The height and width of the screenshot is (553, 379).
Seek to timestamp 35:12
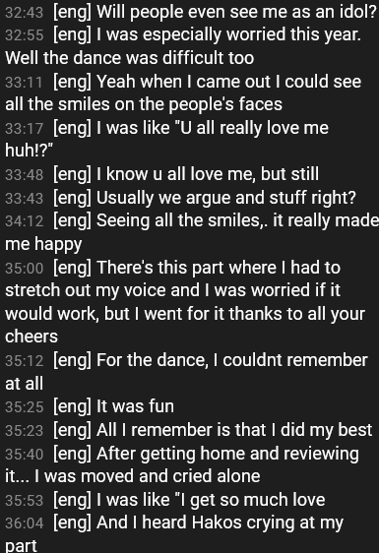click(25, 361)
